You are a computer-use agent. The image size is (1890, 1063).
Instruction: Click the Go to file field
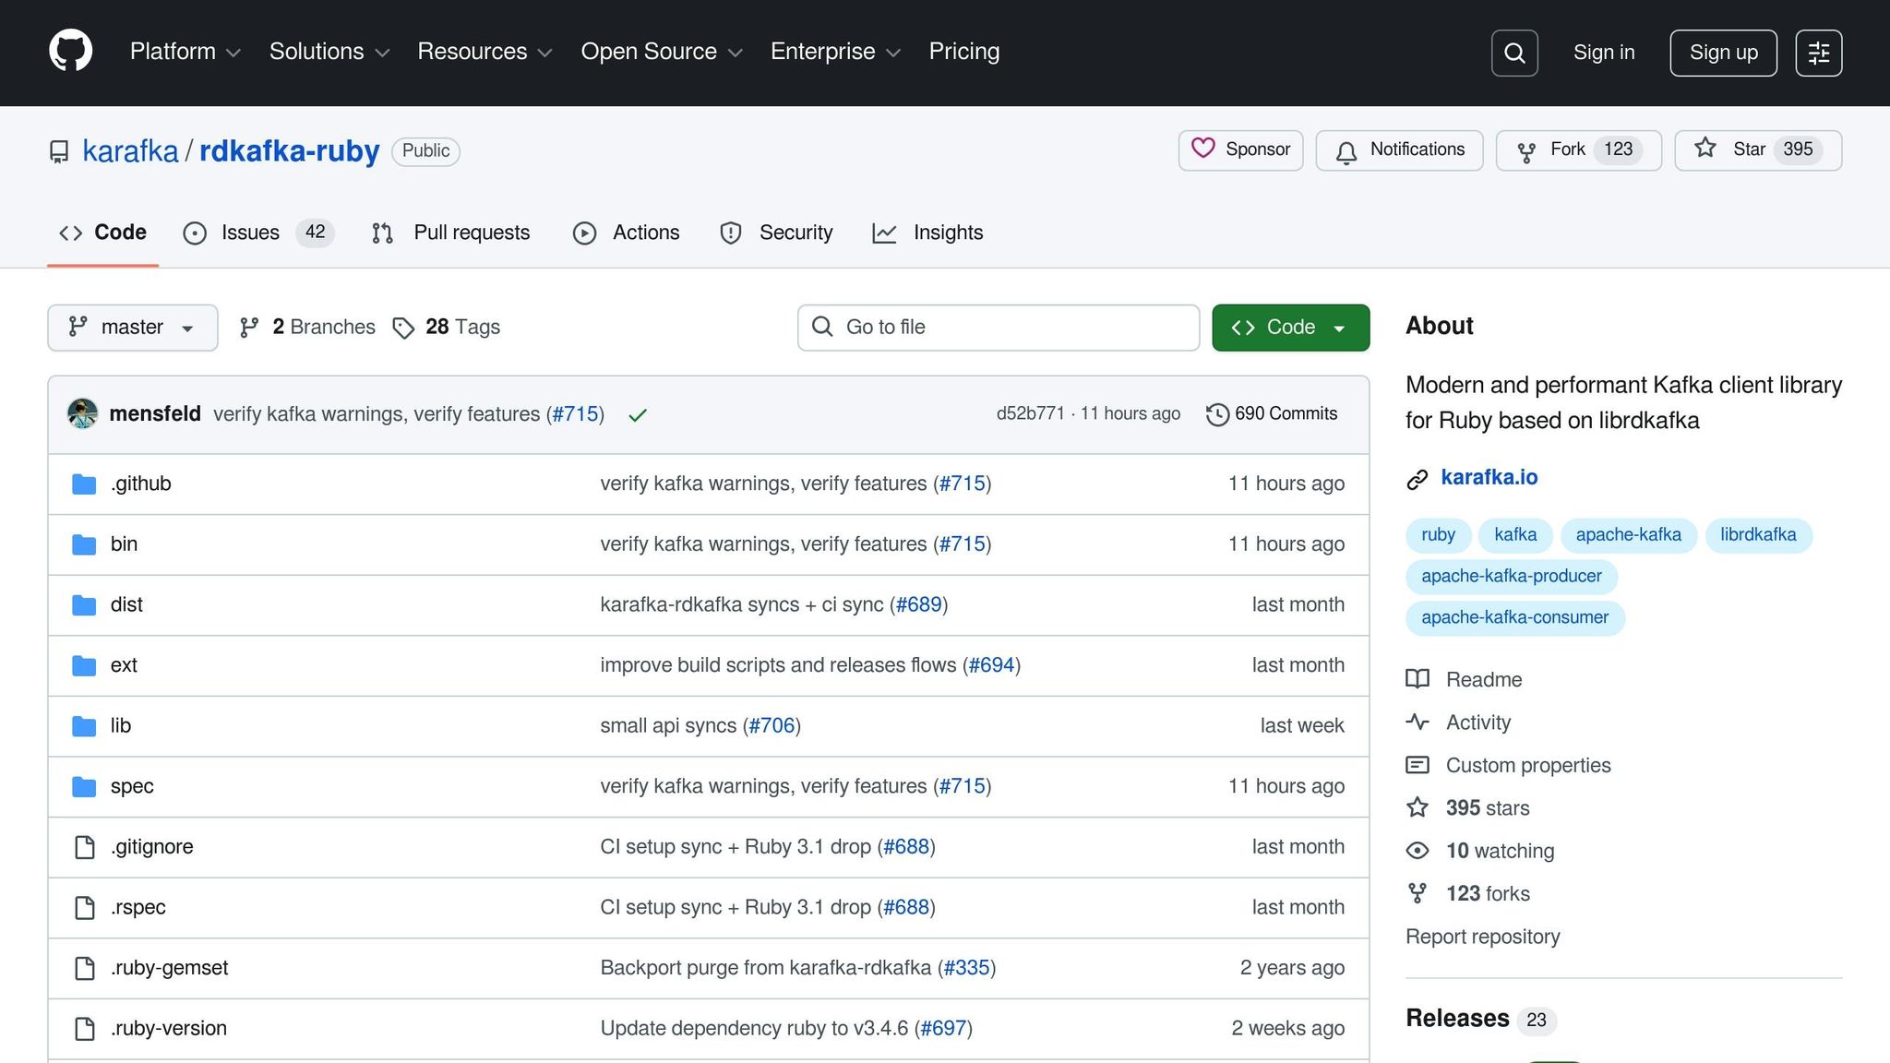pyautogui.click(x=998, y=328)
